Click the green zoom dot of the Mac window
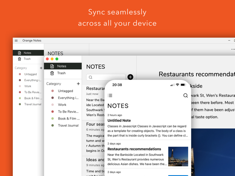The image size is (235, 176). tap(57, 59)
